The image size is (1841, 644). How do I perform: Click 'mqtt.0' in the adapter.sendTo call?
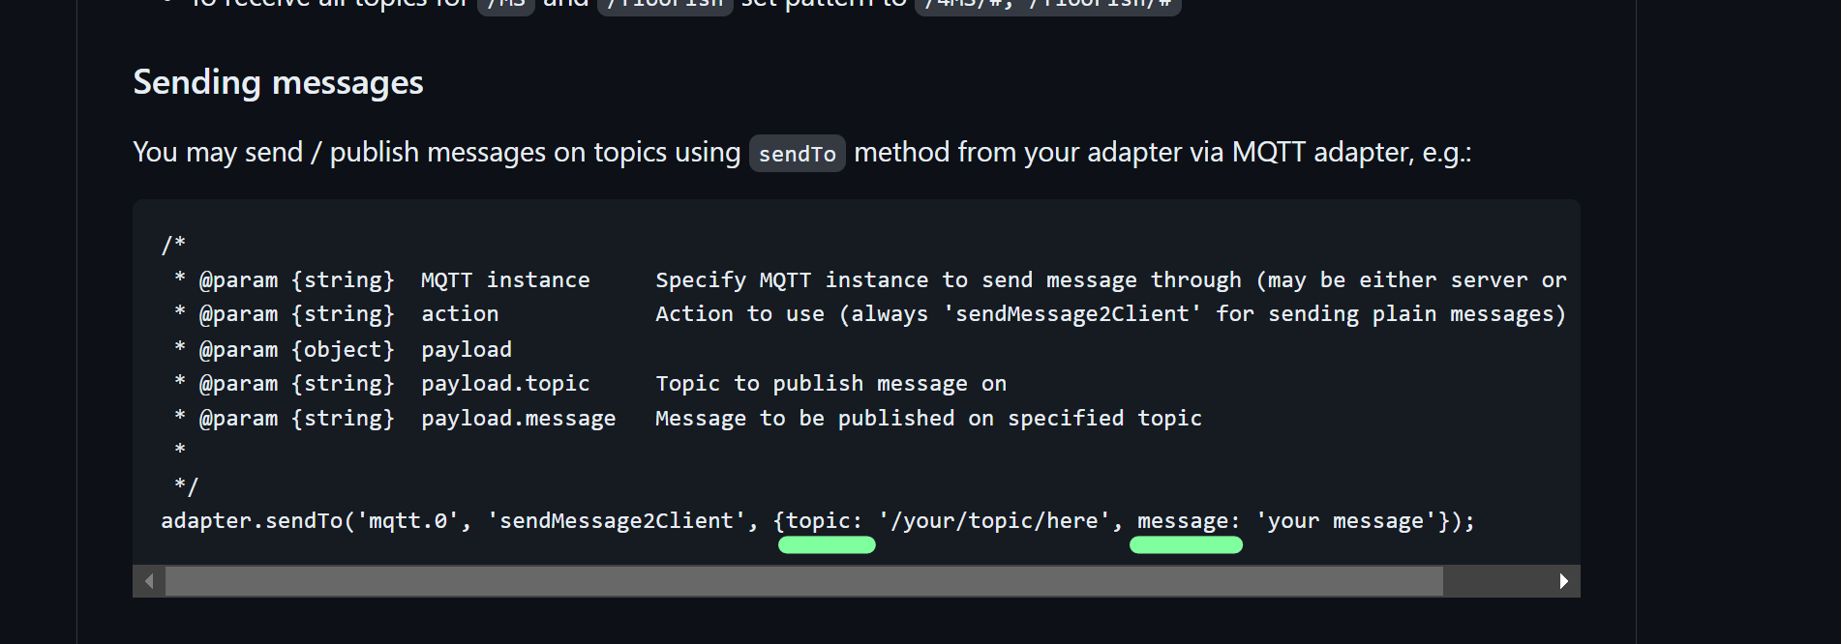407,521
